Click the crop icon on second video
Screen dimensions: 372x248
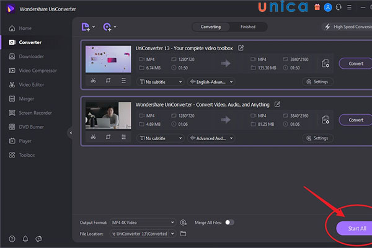(108, 137)
